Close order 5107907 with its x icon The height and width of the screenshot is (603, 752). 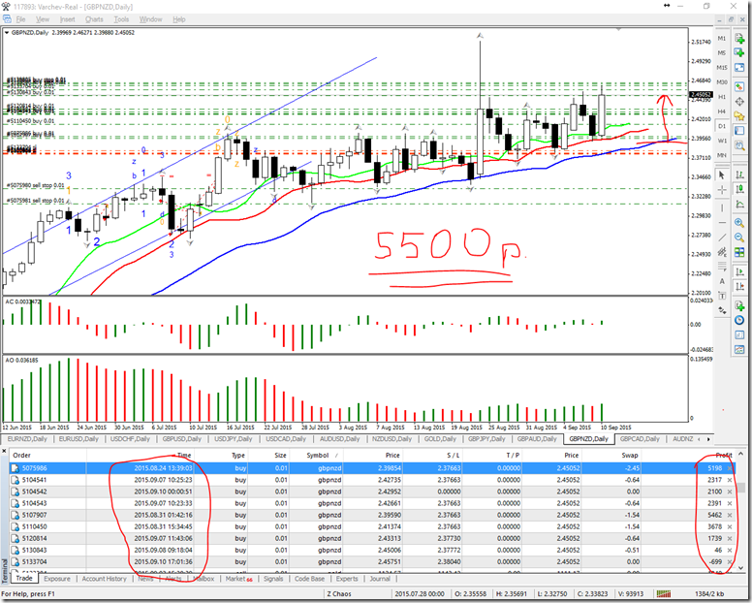(730, 515)
